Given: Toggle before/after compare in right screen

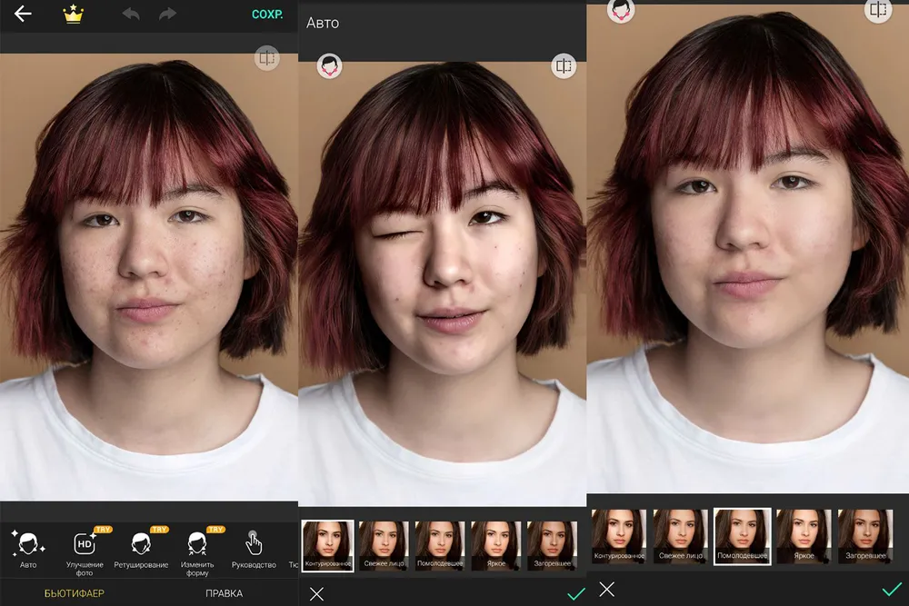Looking at the screenshot, I should tap(878, 10).
